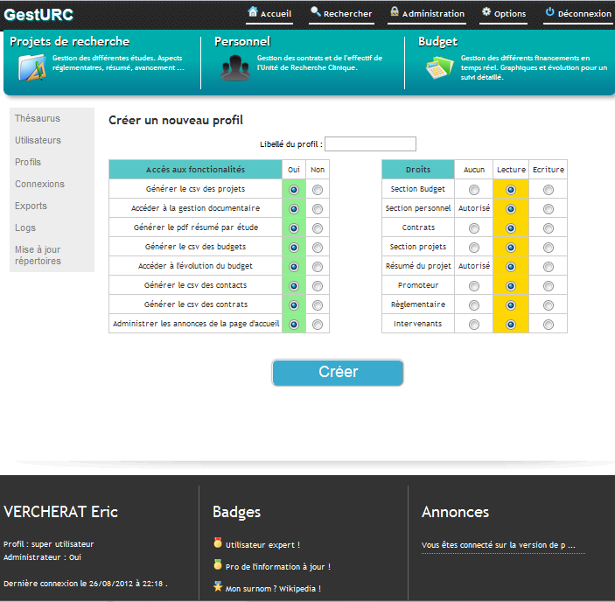The image size is (615, 602).
Task: Click the home icon next to Accueil
Action: tap(253, 11)
